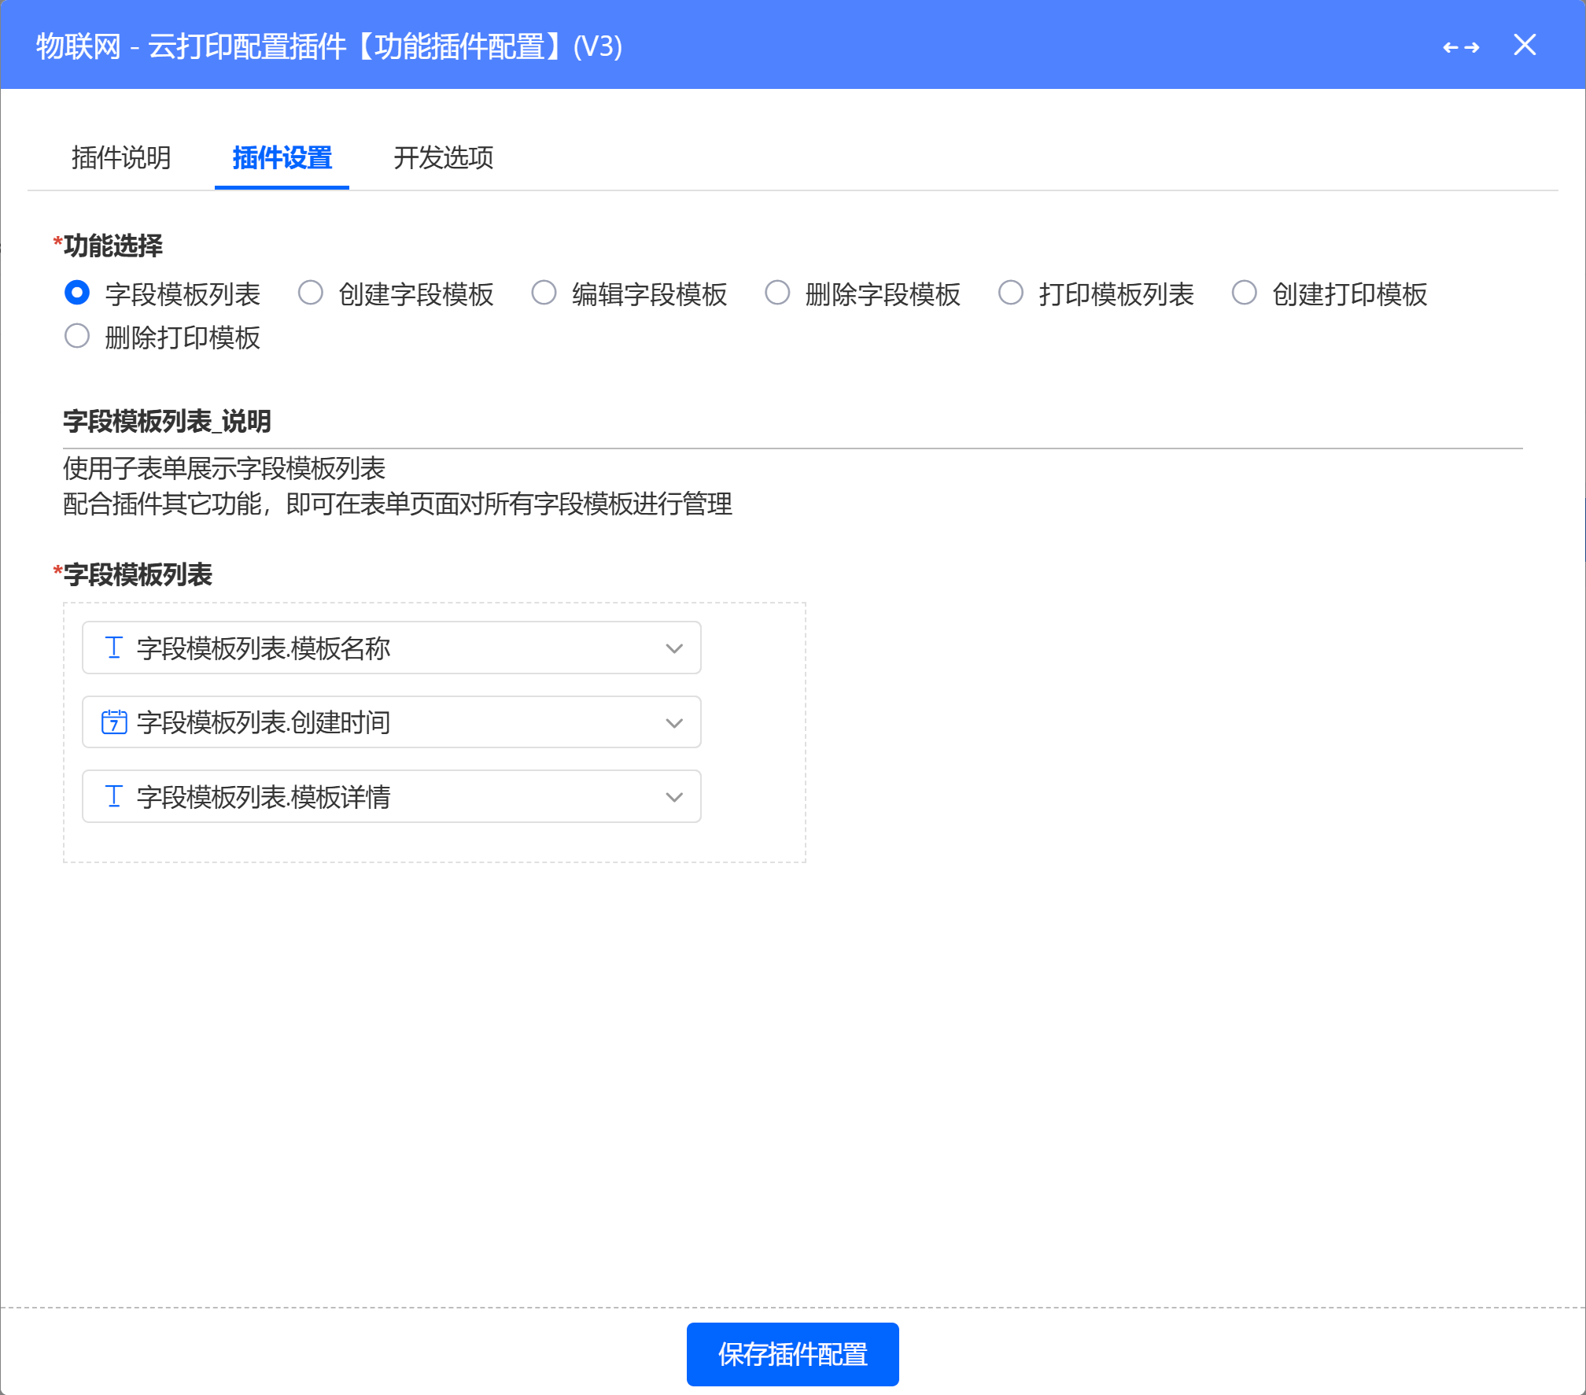The height and width of the screenshot is (1395, 1586).
Task: Close the plugin configuration dialog
Action: click(1525, 45)
